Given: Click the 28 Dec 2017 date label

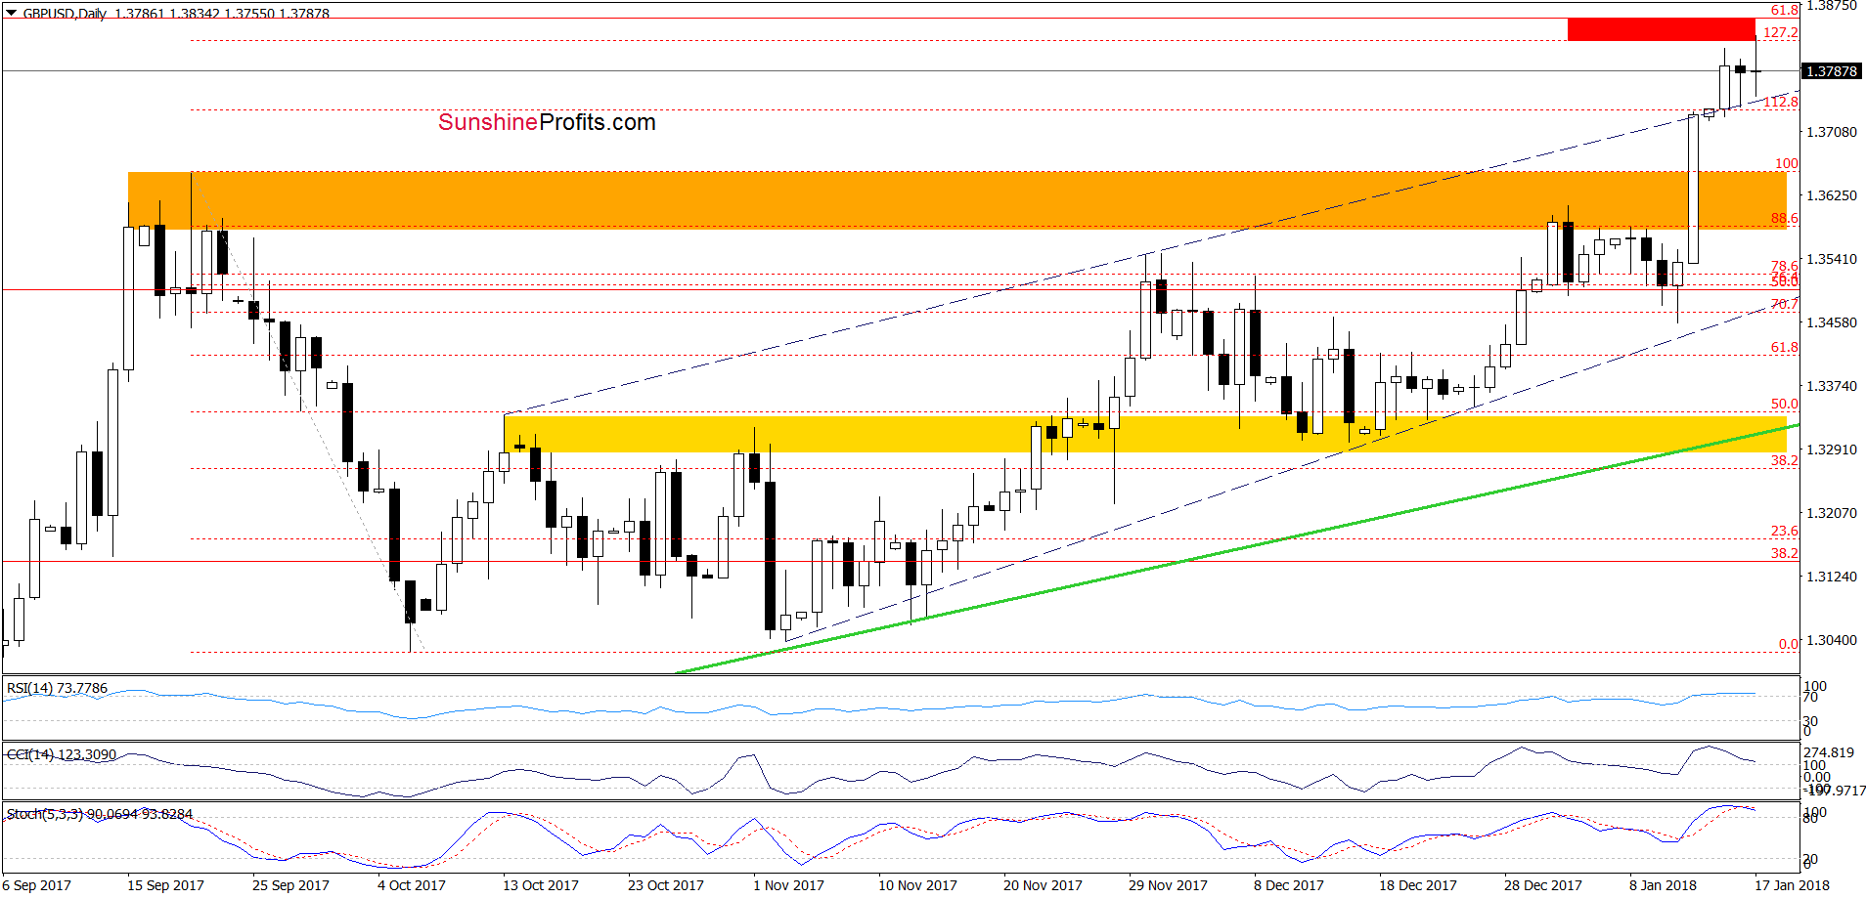Looking at the screenshot, I should coord(1543,885).
